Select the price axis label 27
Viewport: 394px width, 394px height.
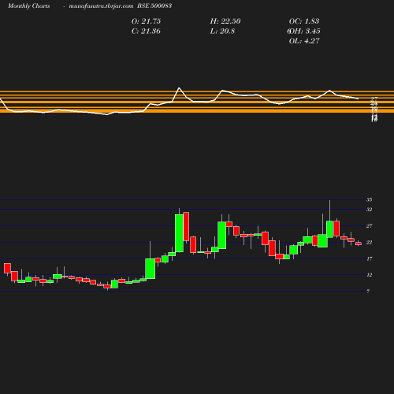[x=370, y=226]
